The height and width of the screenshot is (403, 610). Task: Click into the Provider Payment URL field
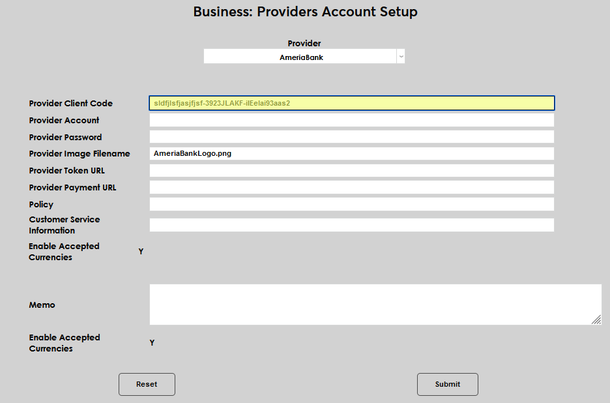click(351, 188)
